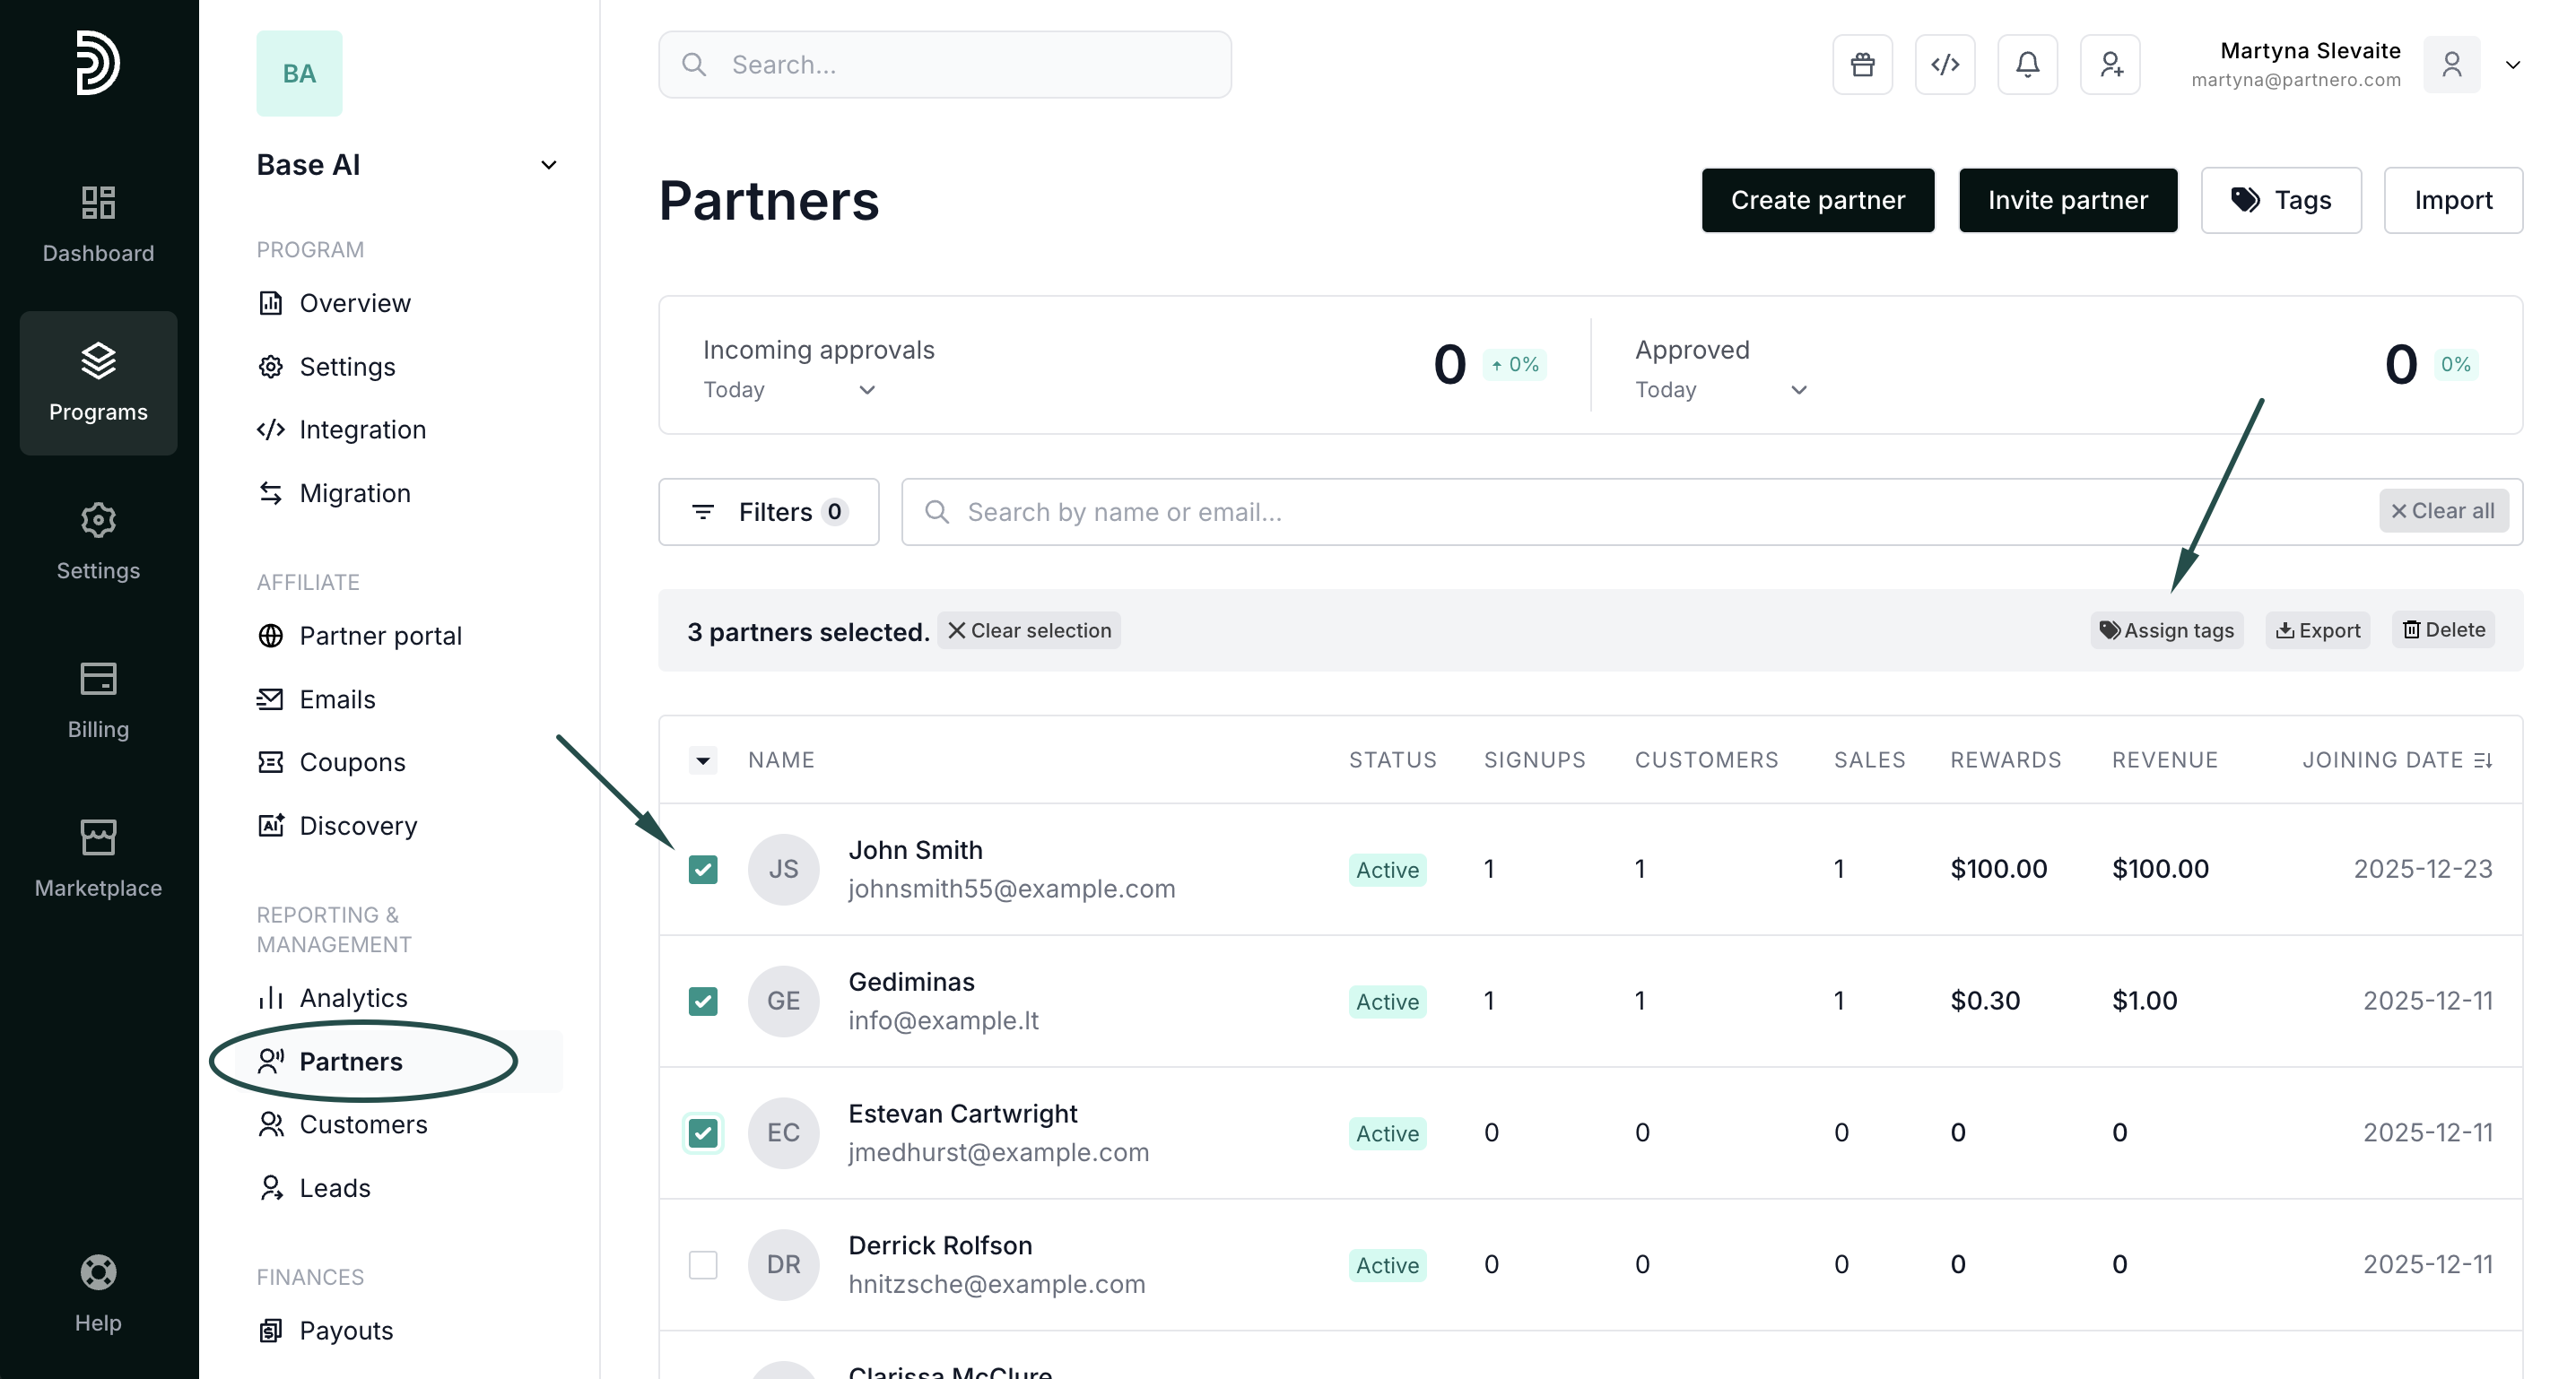Viewport: 2576px width, 1379px height.
Task: Uncheck Gediminas partner checkbox
Action: point(703,1001)
